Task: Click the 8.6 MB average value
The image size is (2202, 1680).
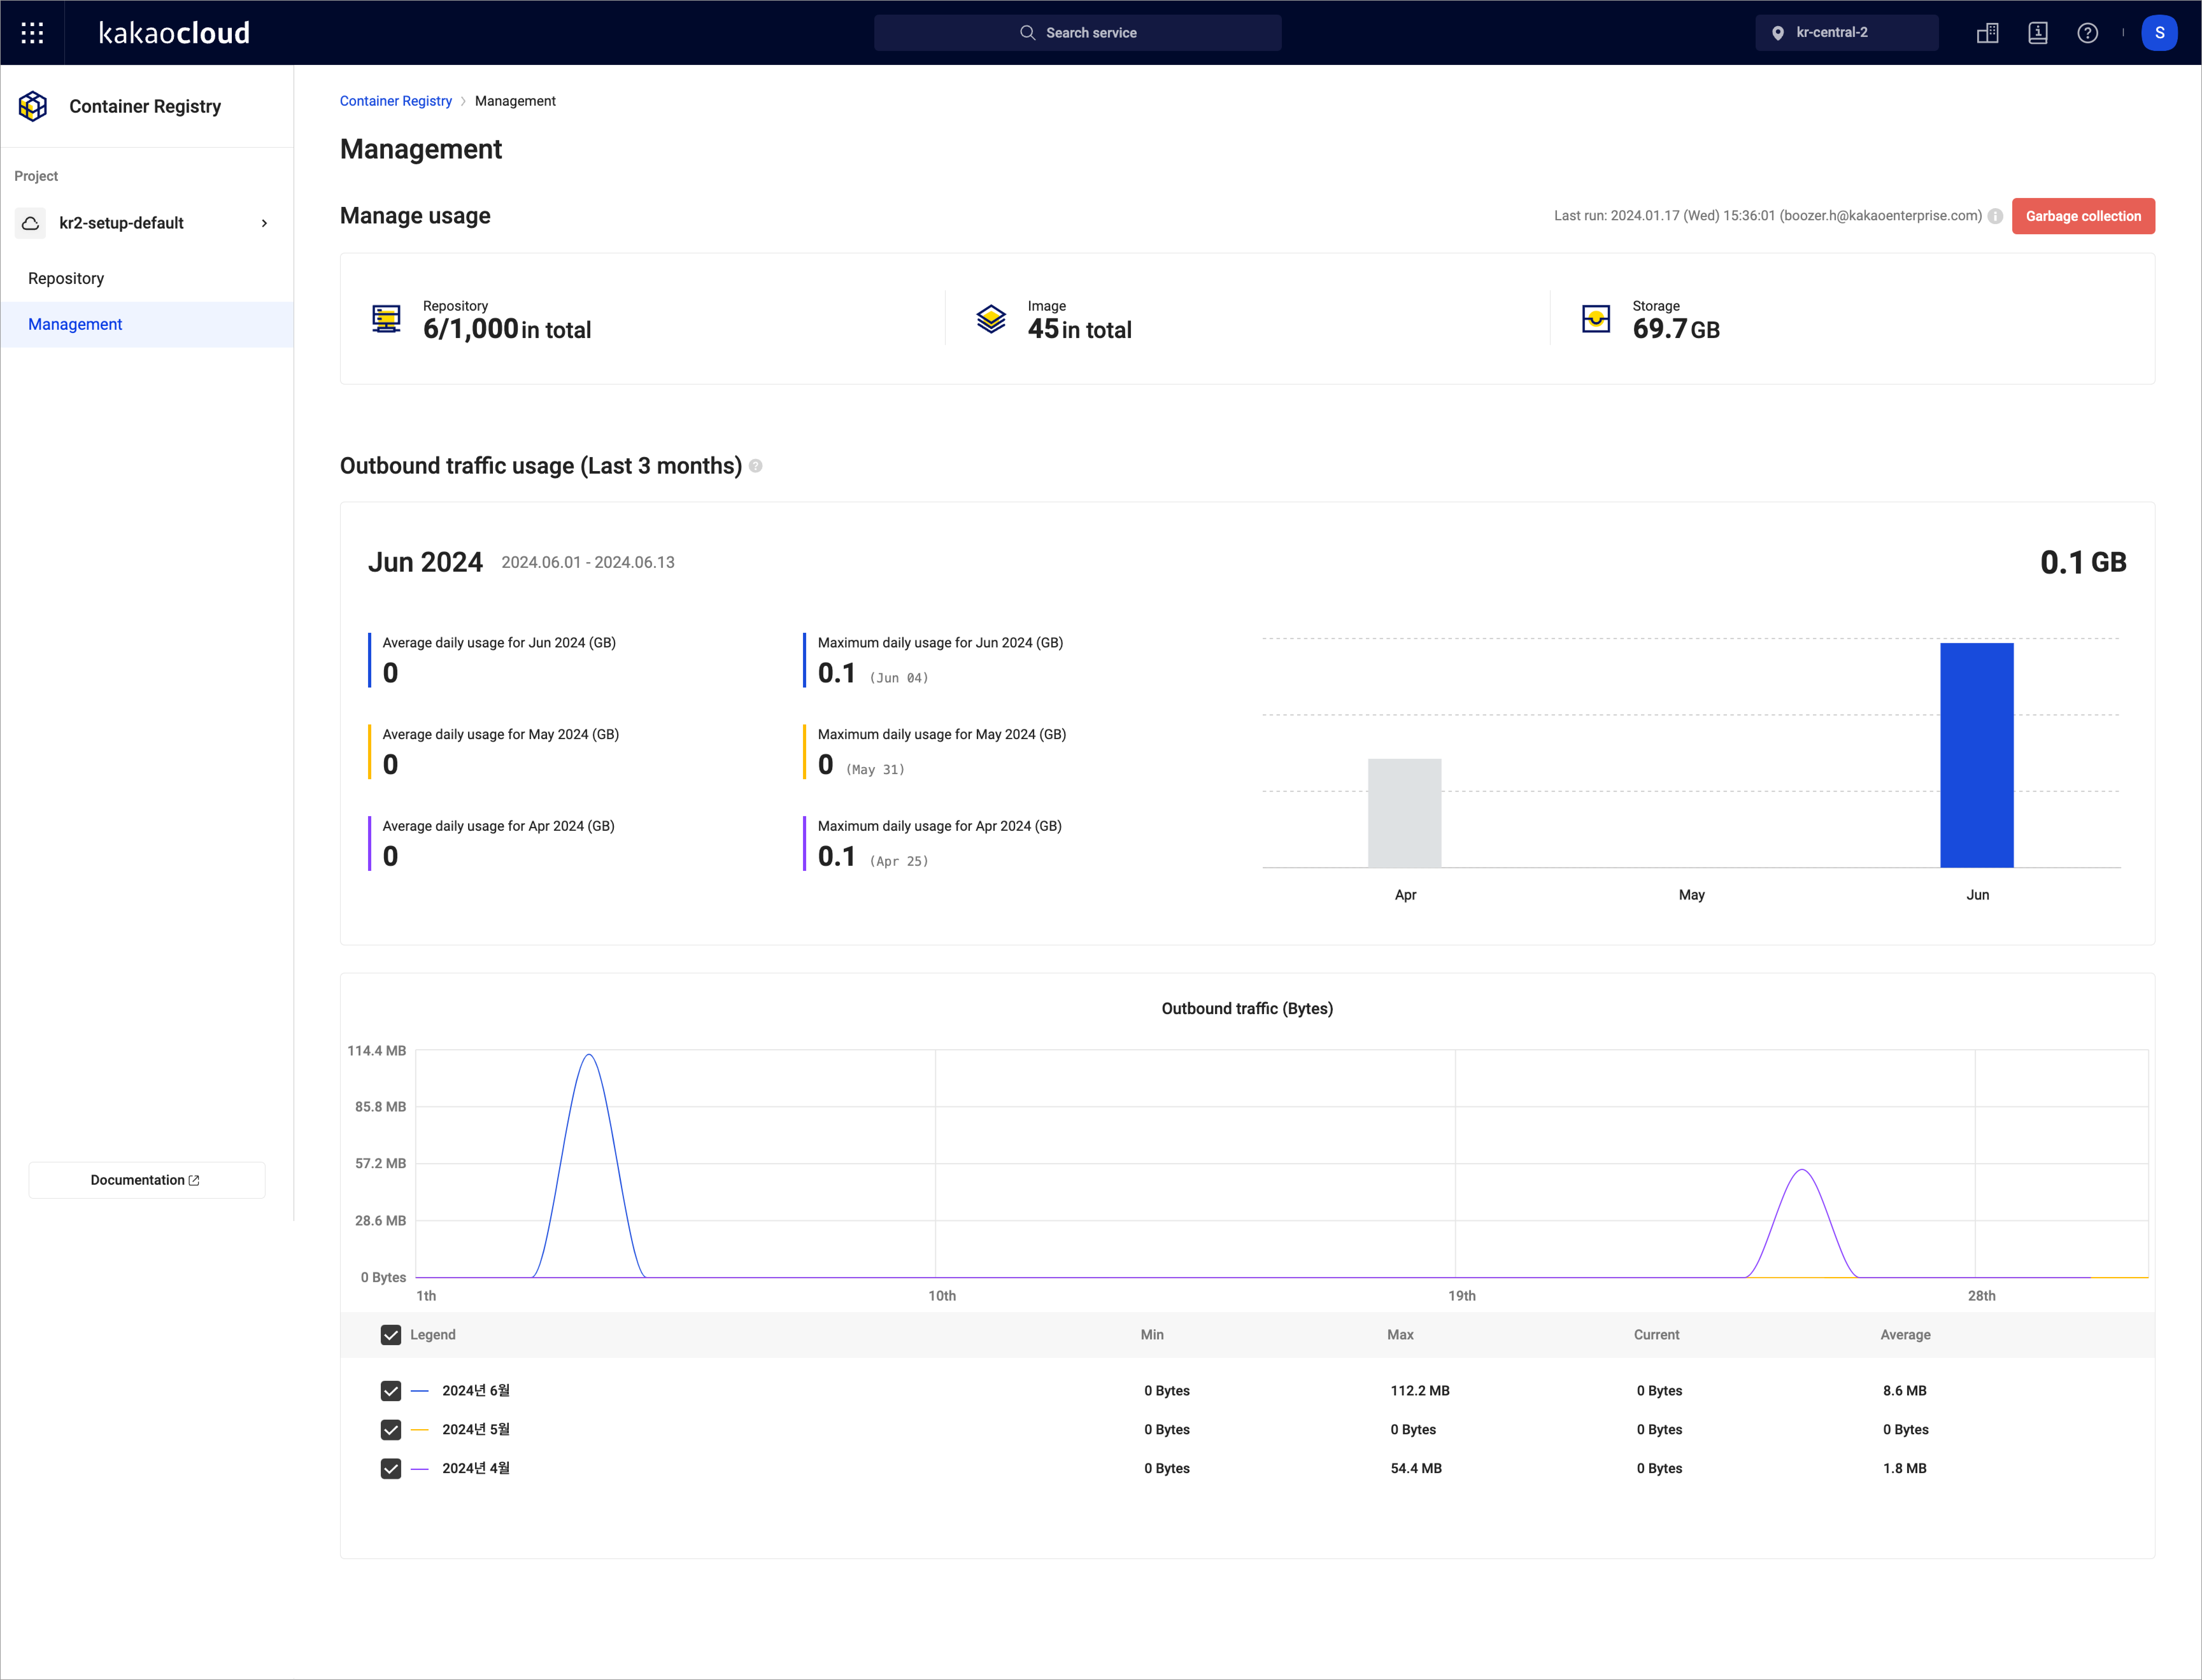Action: [1905, 1391]
